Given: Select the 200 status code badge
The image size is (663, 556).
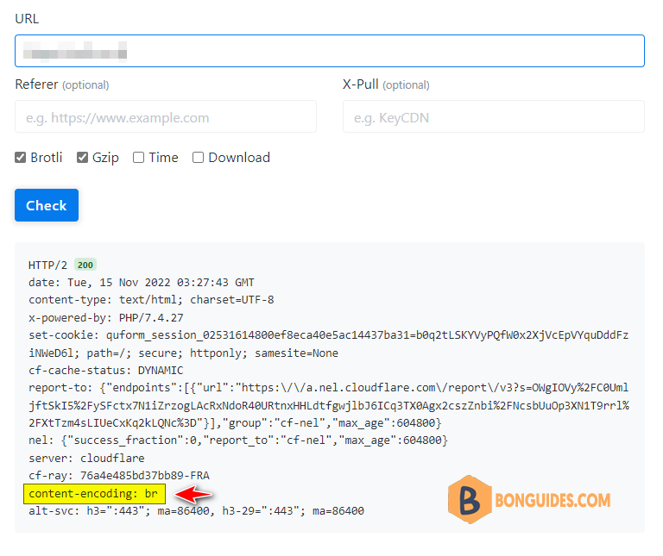Looking at the screenshot, I should pyautogui.click(x=85, y=265).
